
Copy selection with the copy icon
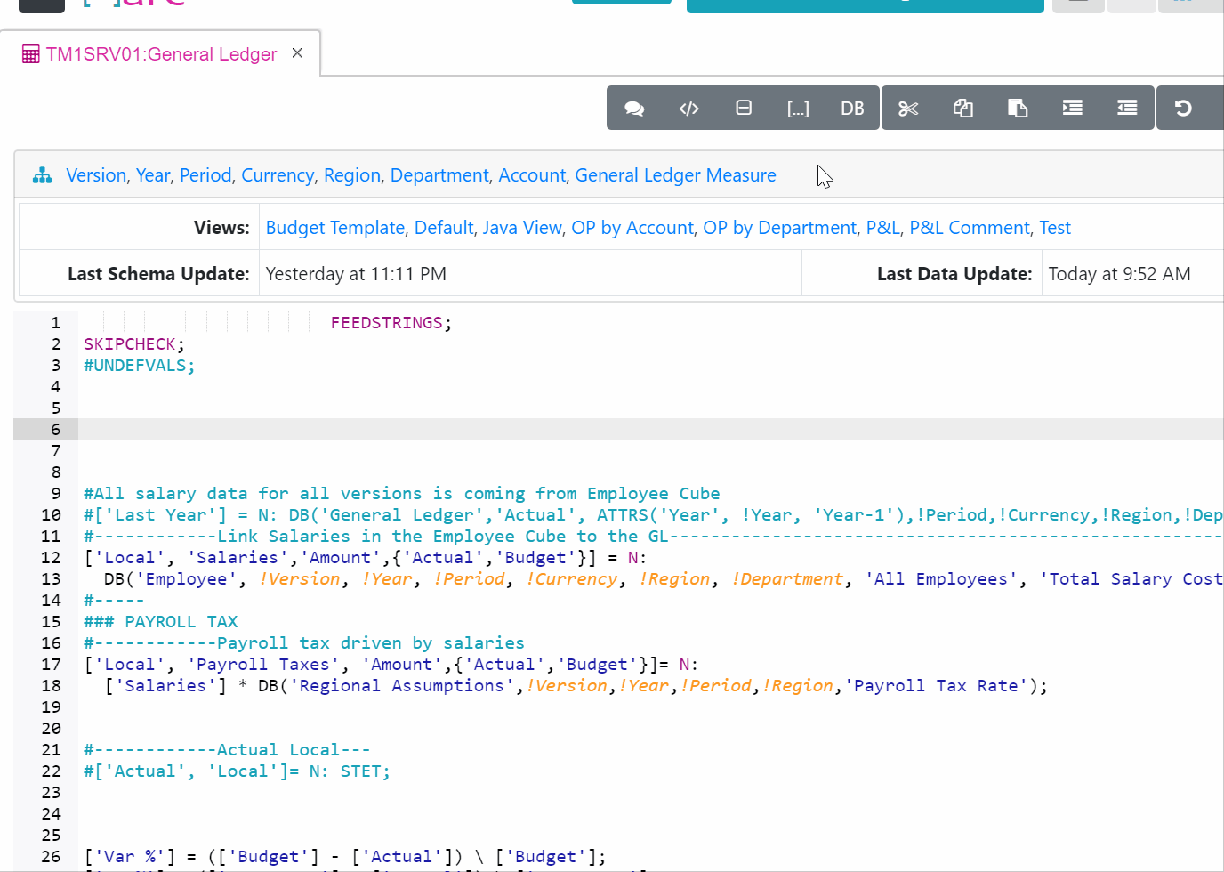pyautogui.click(x=963, y=109)
